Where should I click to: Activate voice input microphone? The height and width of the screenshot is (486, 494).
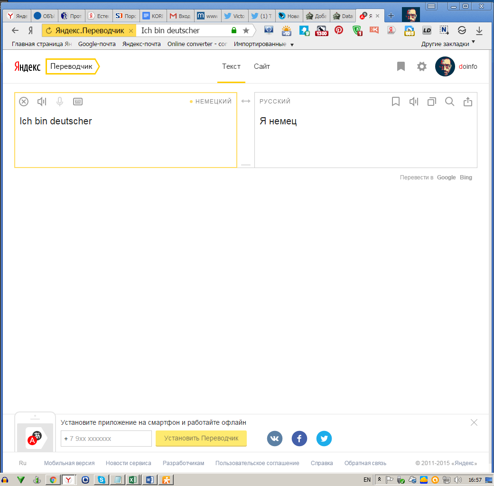[x=59, y=102]
